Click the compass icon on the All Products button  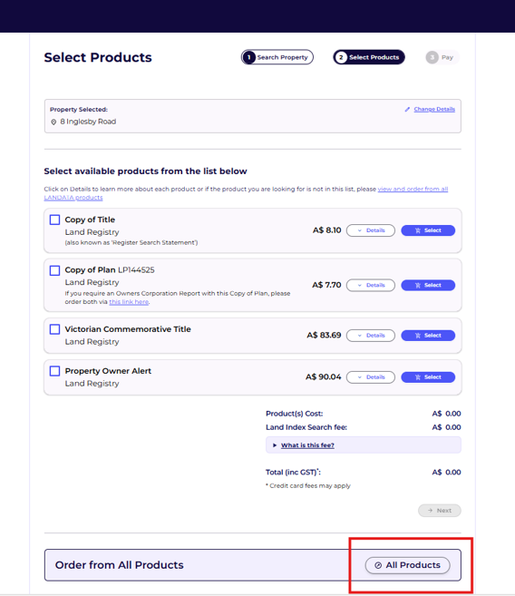click(378, 565)
